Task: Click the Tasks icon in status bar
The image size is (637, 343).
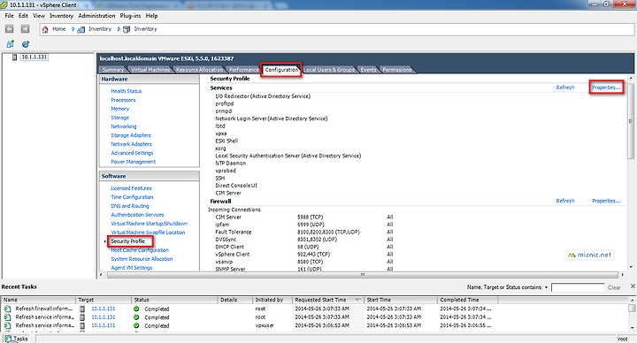Action: click(x=8, y=338)
